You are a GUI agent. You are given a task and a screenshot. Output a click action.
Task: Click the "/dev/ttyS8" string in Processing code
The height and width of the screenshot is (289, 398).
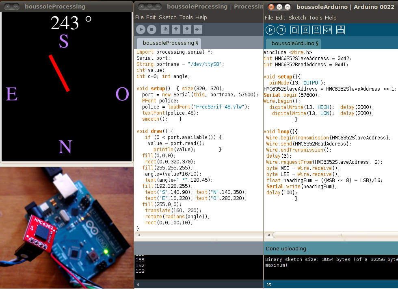(206, 64)
